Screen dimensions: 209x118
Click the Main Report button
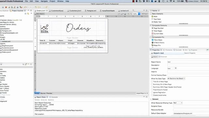(x=39, y=14)
